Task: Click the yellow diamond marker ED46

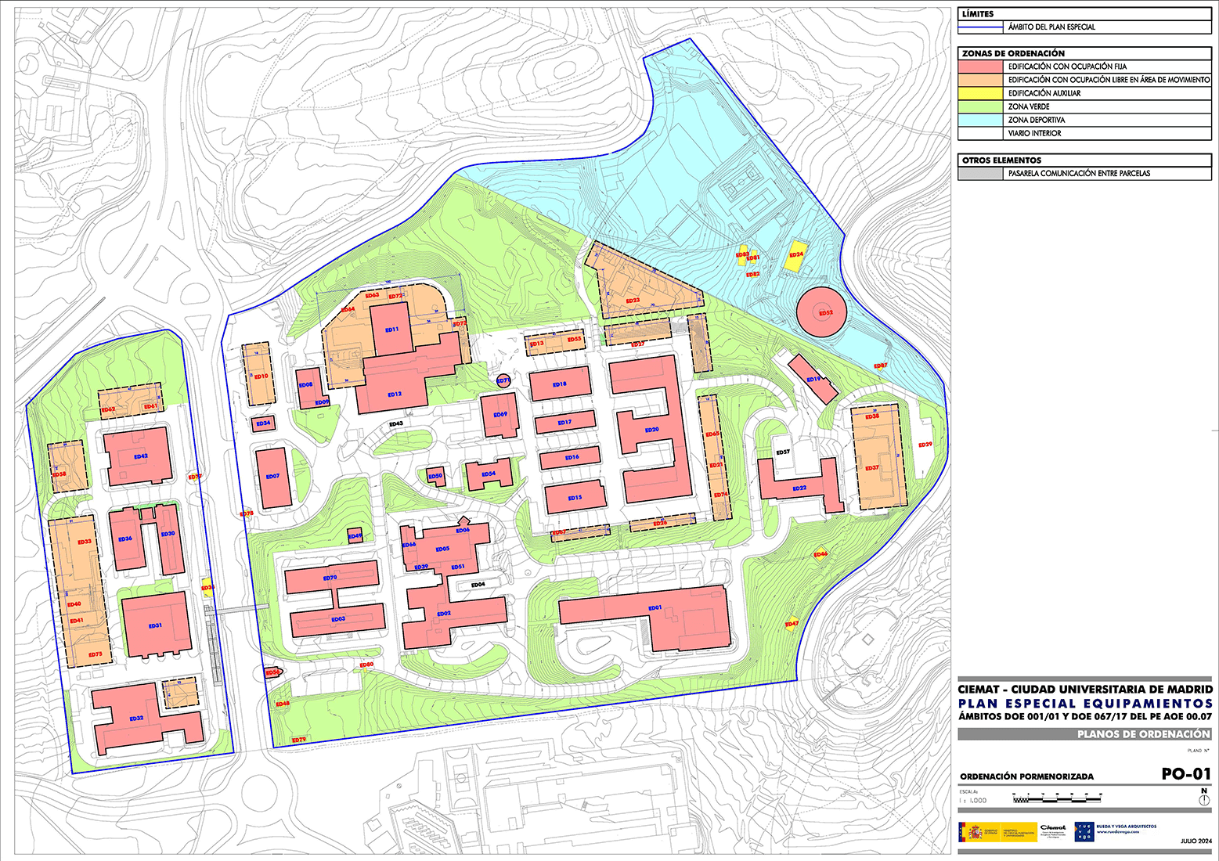Action: (x=820, y=554)
